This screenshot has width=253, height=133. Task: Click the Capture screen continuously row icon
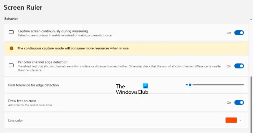tap(11, 32)
